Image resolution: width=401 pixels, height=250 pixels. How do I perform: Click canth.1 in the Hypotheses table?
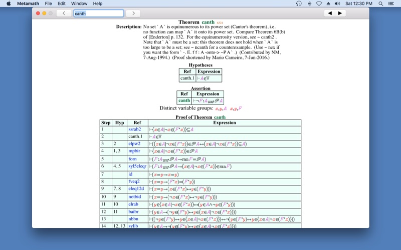coord(187,78)
